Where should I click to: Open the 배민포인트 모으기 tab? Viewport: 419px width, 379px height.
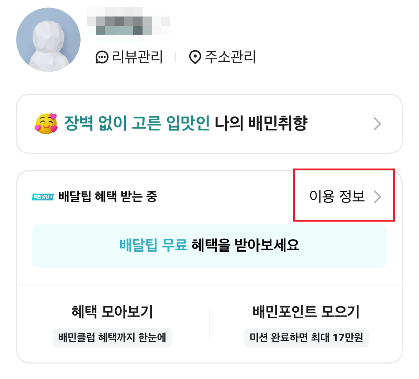(x=306, y=312)
